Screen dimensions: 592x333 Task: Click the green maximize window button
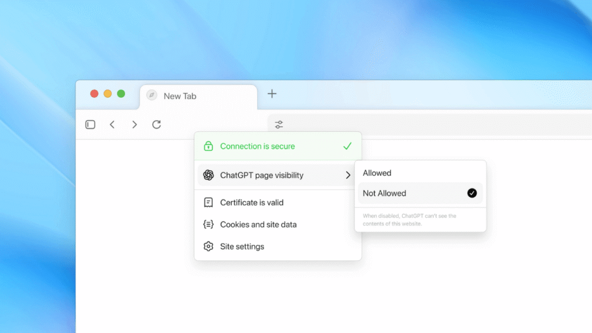click(121, 94)
